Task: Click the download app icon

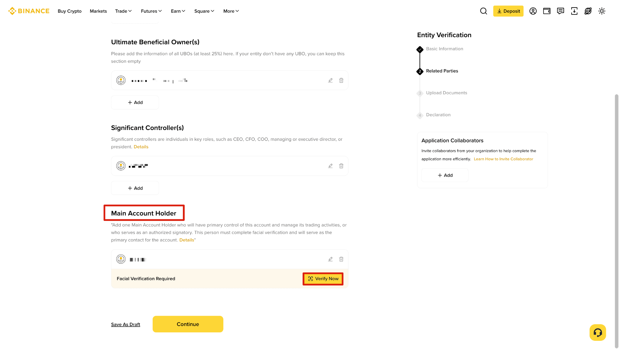Action: click(574, 11)
